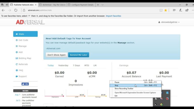The height and width of the screenshot is (109, 194).
Task: Open reading view icon in address bar
Action: (x=161, y=10)
